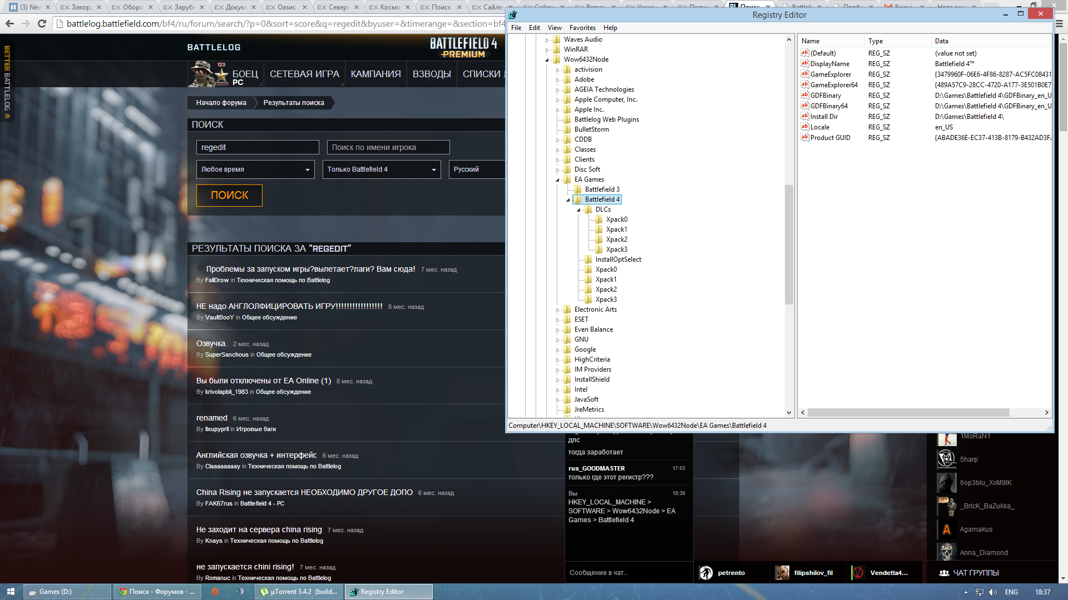Open the Favorites menu in Registry Editor
The image size is (1068, 600).
point(582,28)
